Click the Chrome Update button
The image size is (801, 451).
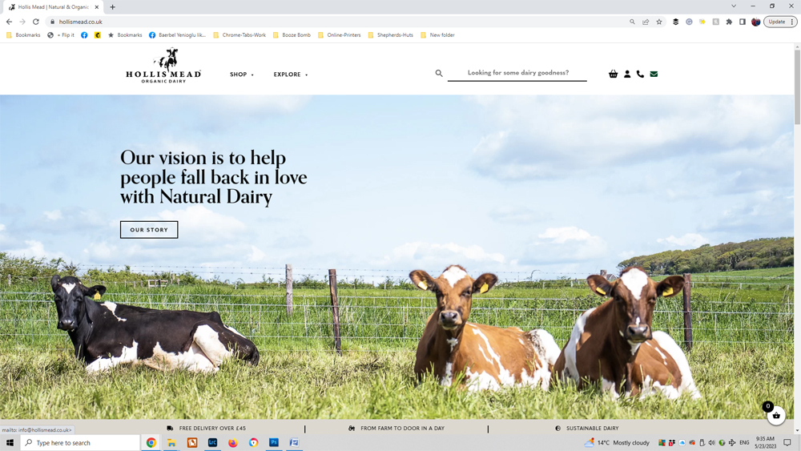780,22
